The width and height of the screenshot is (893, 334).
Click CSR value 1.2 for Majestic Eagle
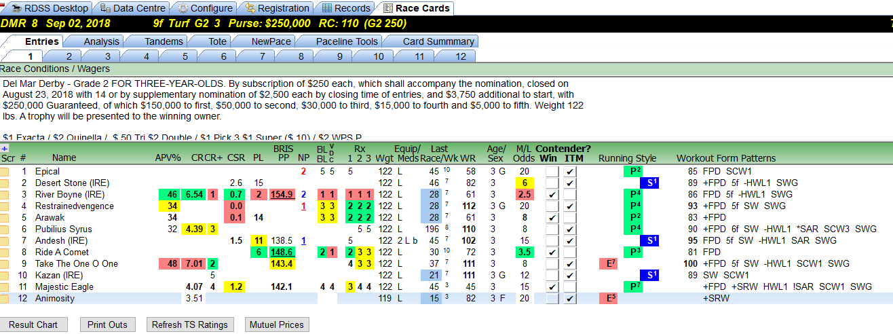(235, 287)
